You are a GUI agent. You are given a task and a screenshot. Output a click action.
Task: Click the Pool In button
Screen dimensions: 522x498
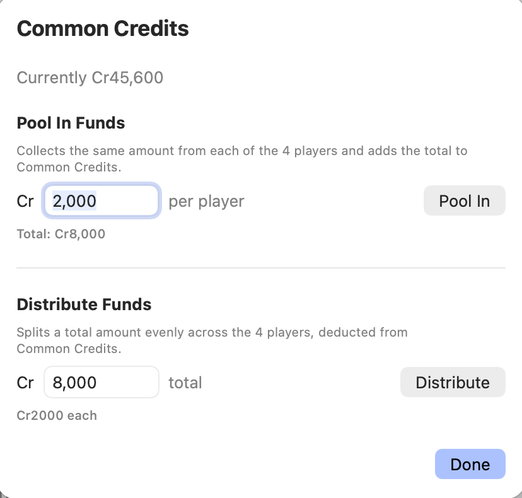click(x=465, y=200)
